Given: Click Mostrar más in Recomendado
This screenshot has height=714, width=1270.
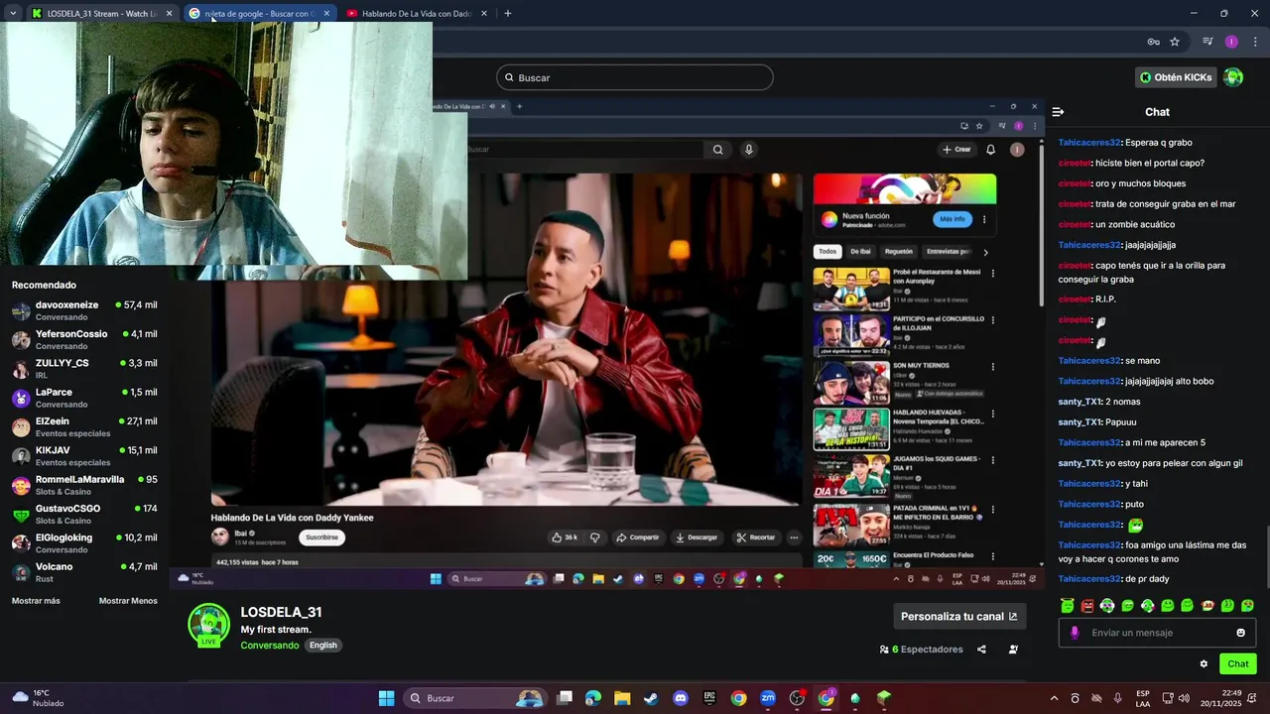Looking at the screenshot, I should tap(36, 601).
